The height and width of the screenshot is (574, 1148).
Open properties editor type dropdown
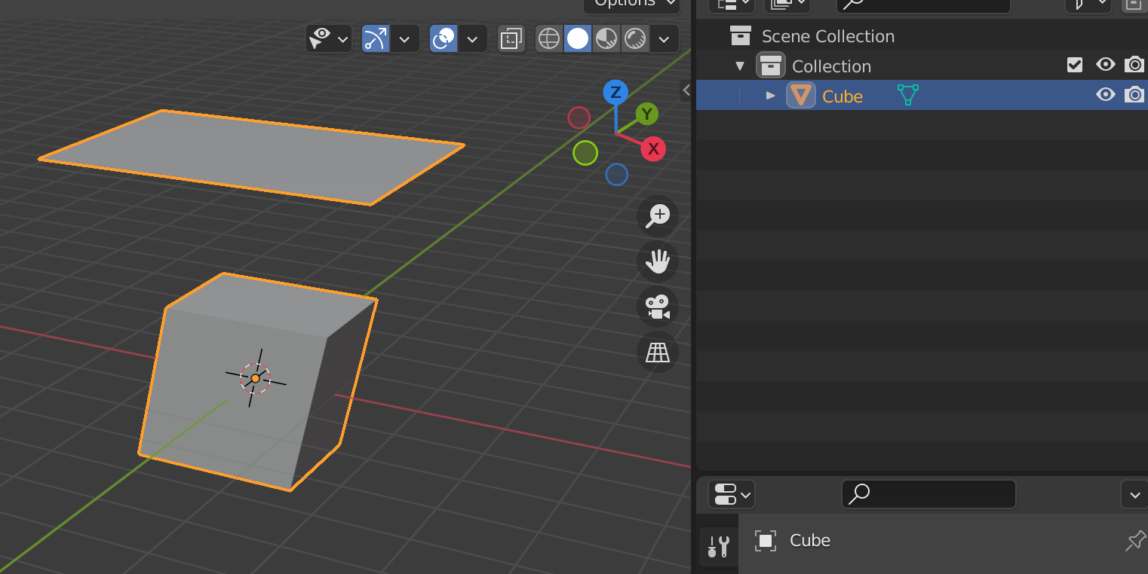732,495
